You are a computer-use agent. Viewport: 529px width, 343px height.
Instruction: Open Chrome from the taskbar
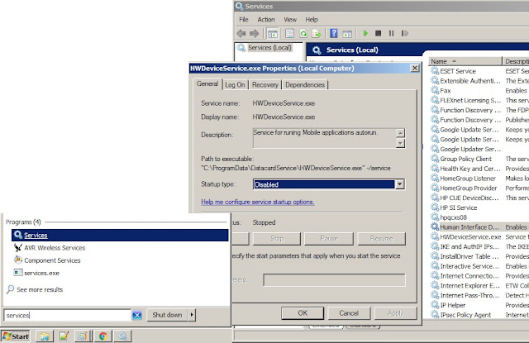tap(103, 336)
